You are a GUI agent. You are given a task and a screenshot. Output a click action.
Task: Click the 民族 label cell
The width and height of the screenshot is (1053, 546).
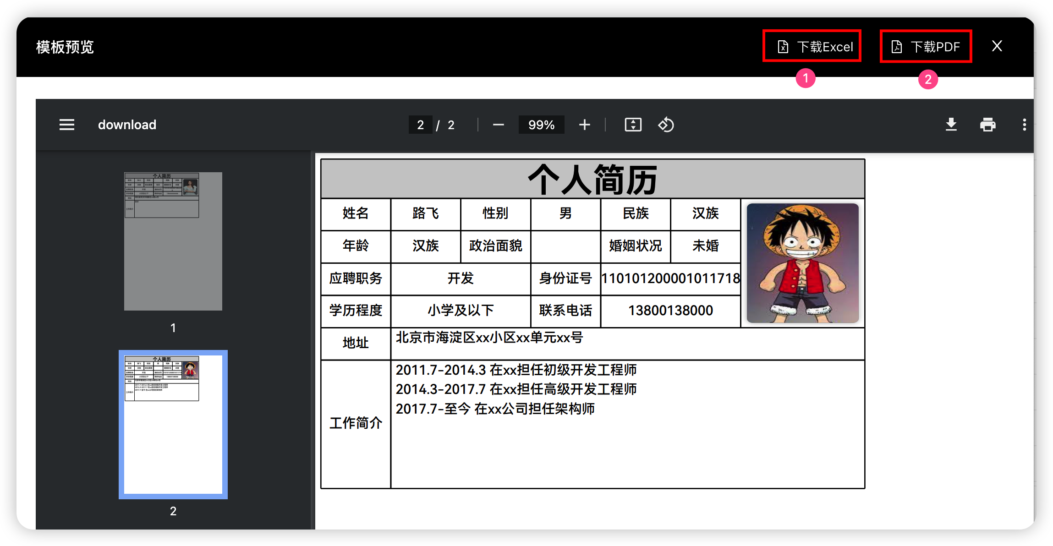click(x=636, y=213)
